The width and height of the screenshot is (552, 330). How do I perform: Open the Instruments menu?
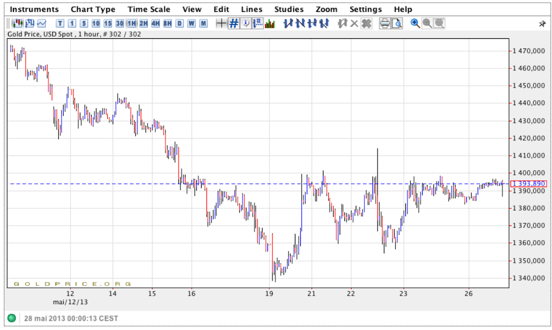click(35, 9)
